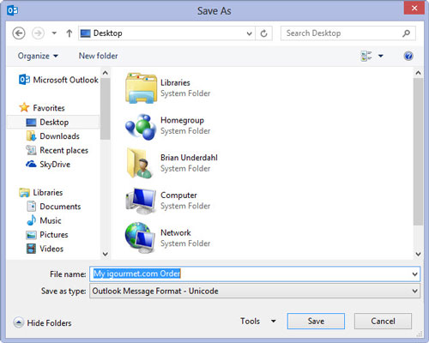
Task: Open the Organize menu
Action: click(x=38, y=56)
